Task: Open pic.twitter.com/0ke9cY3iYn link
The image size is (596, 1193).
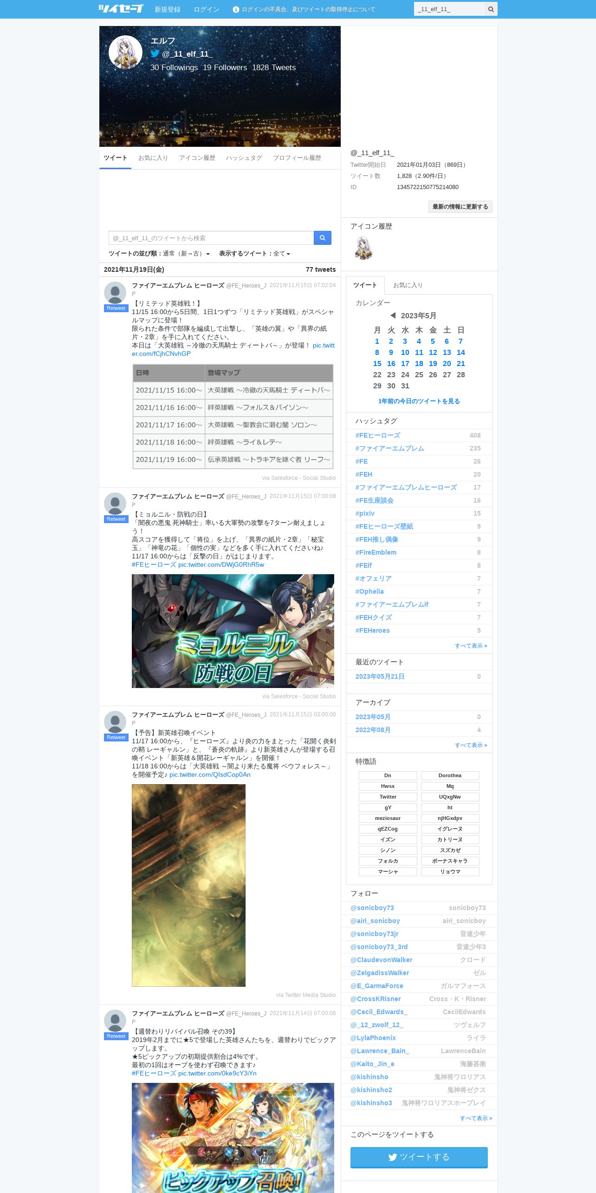Action: (x=217, y=1074)
